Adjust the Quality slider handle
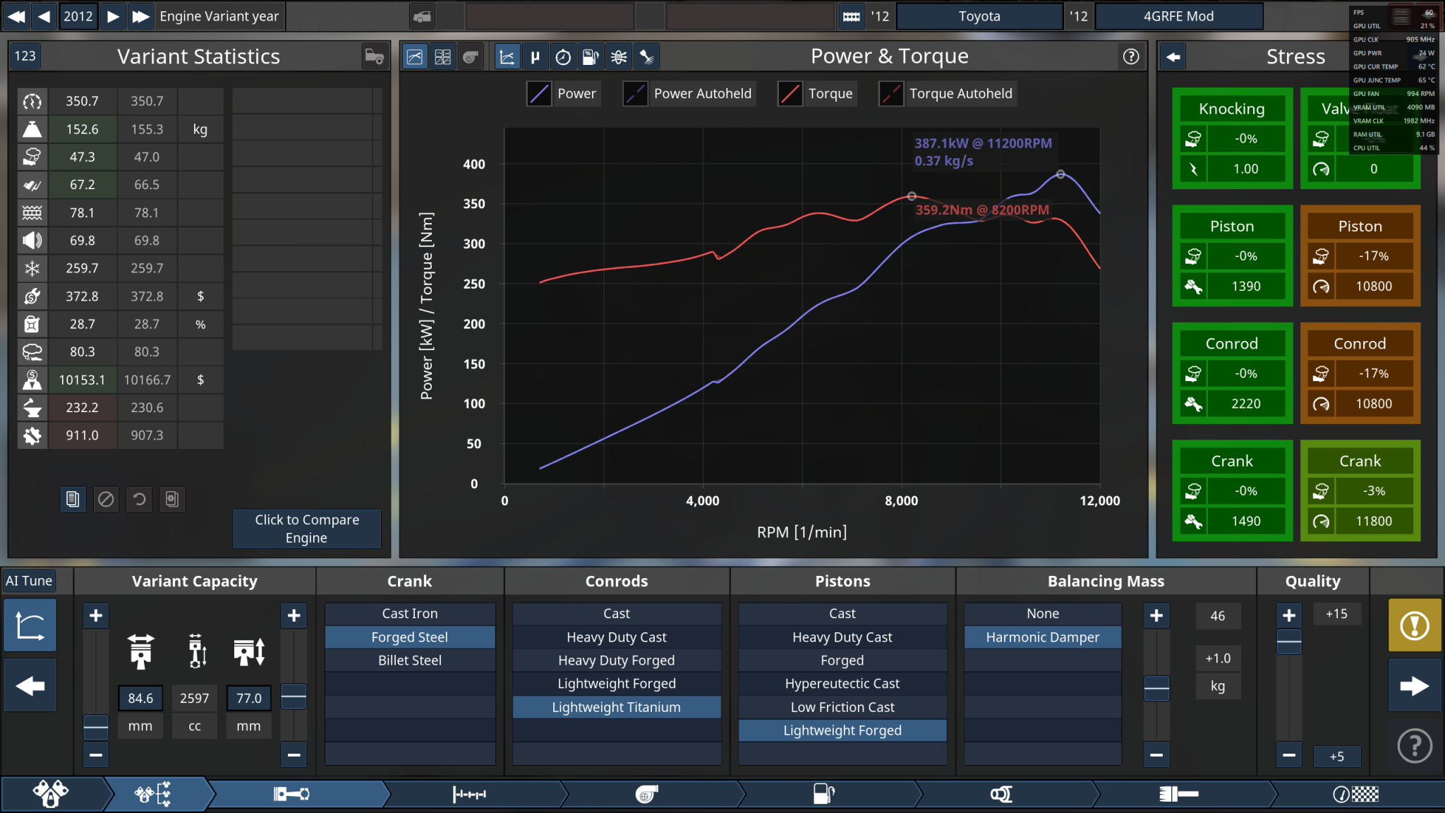 [x=1289, y=642]
